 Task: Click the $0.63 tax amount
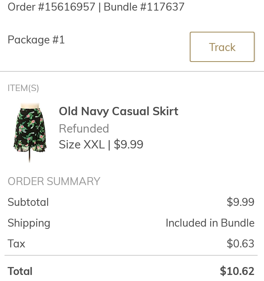click(x=240, y=244)
